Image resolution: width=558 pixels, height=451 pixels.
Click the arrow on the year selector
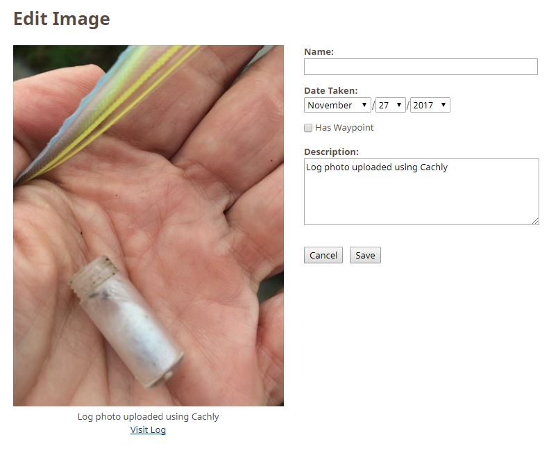pyautogui.click(x=443, y=105)
